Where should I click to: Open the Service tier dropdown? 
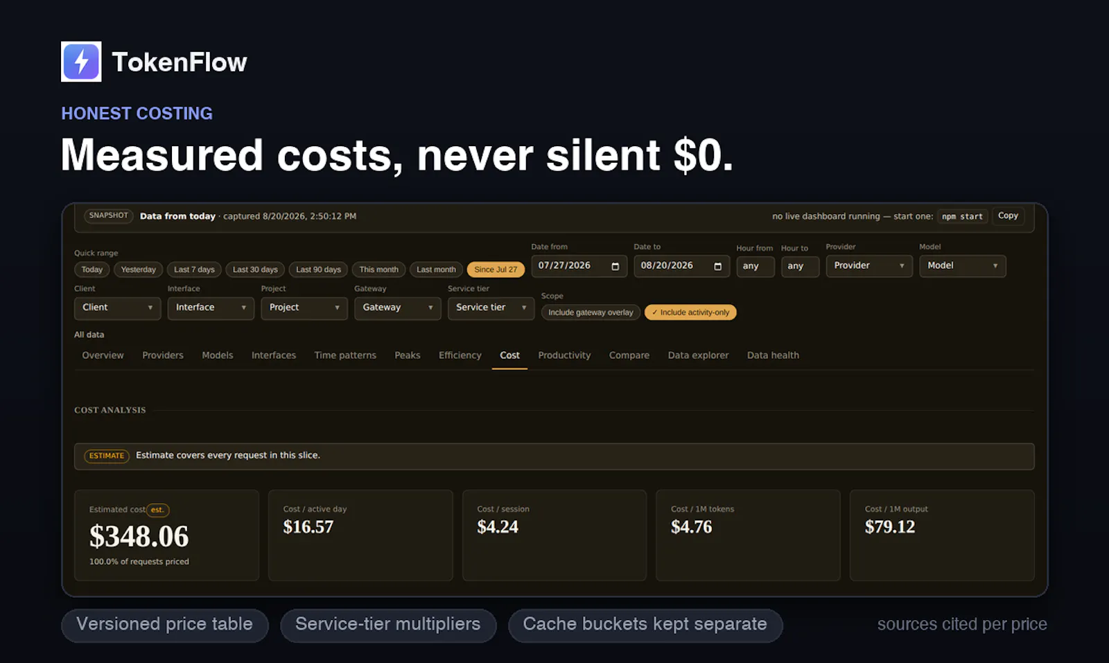pyautogui.click(x=491, y=308)
